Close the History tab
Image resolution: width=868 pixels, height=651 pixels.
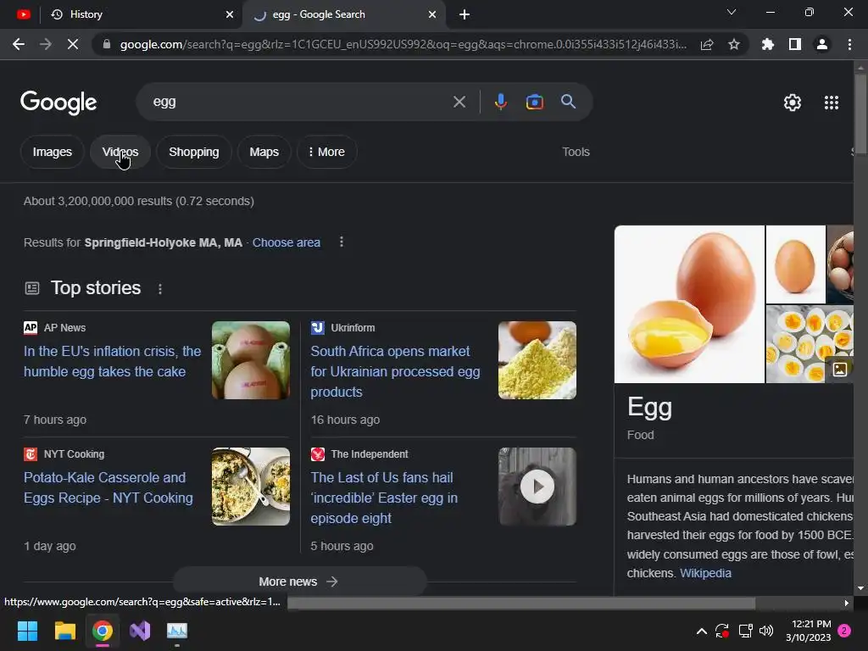coord(230,14)
